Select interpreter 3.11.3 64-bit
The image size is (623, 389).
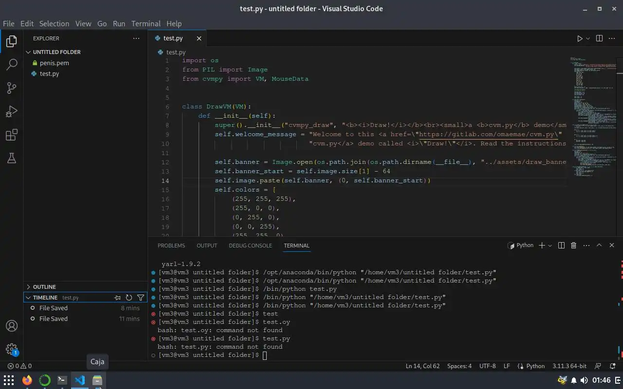coord(569,366)
